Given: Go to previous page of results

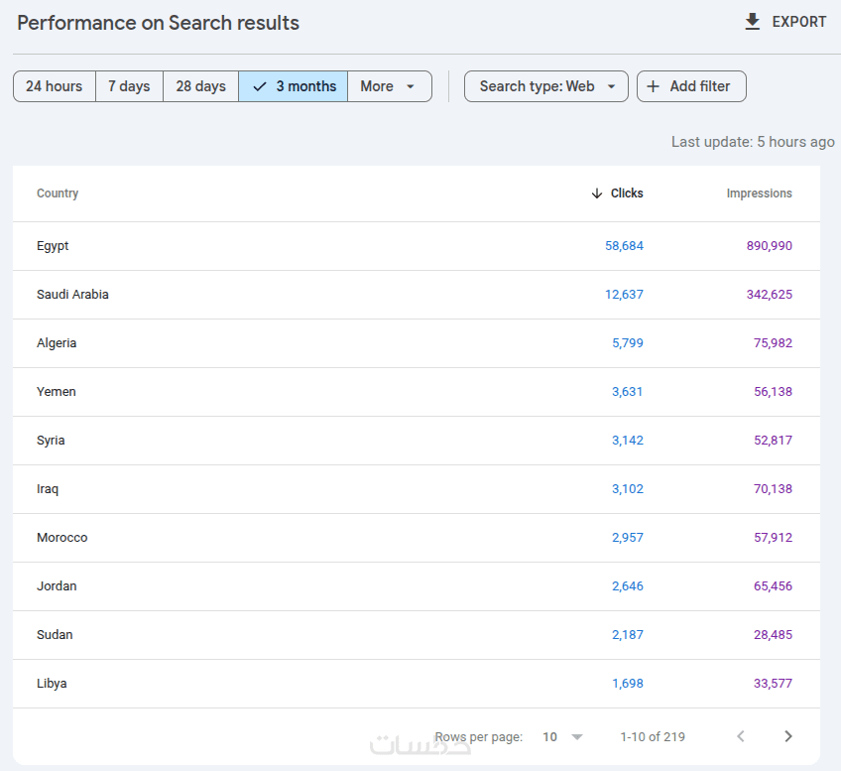Looking at the screenshot, I should click(740, 736).
